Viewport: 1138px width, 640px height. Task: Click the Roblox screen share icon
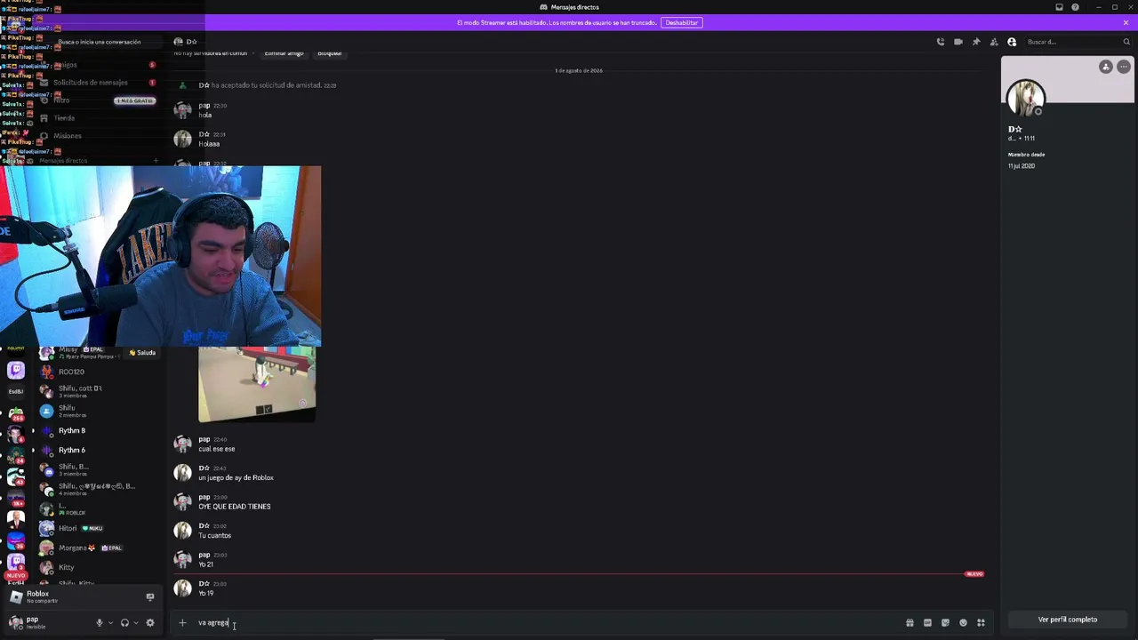[149, 597]
